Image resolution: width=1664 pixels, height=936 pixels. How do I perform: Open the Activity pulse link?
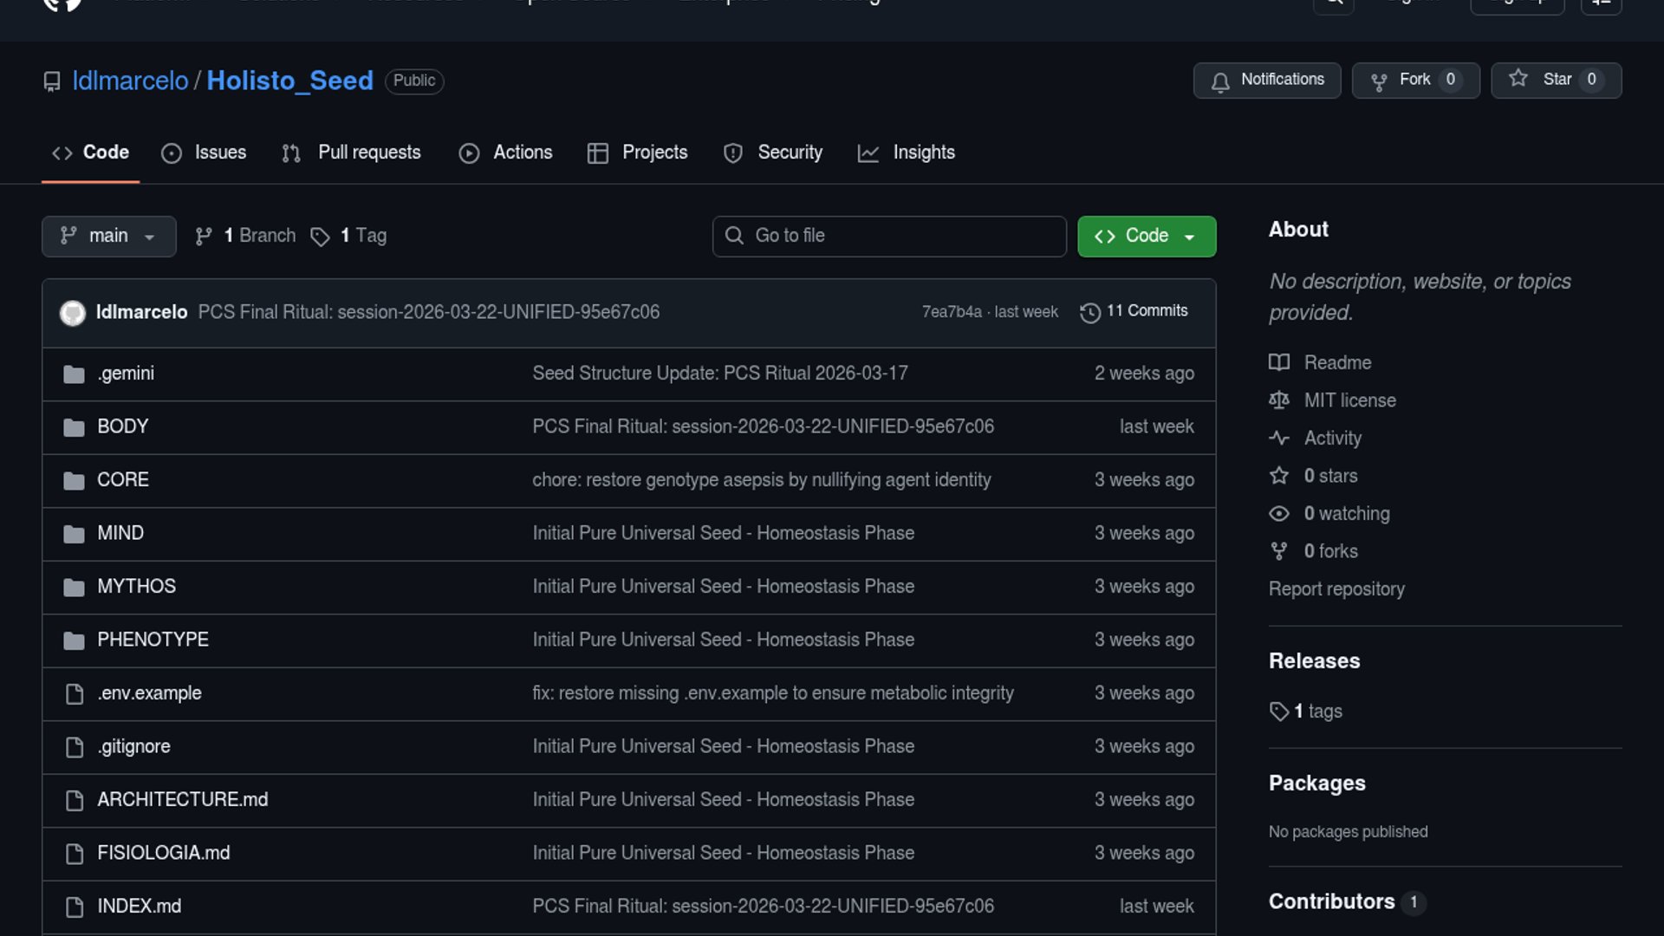click(1332, 439)
